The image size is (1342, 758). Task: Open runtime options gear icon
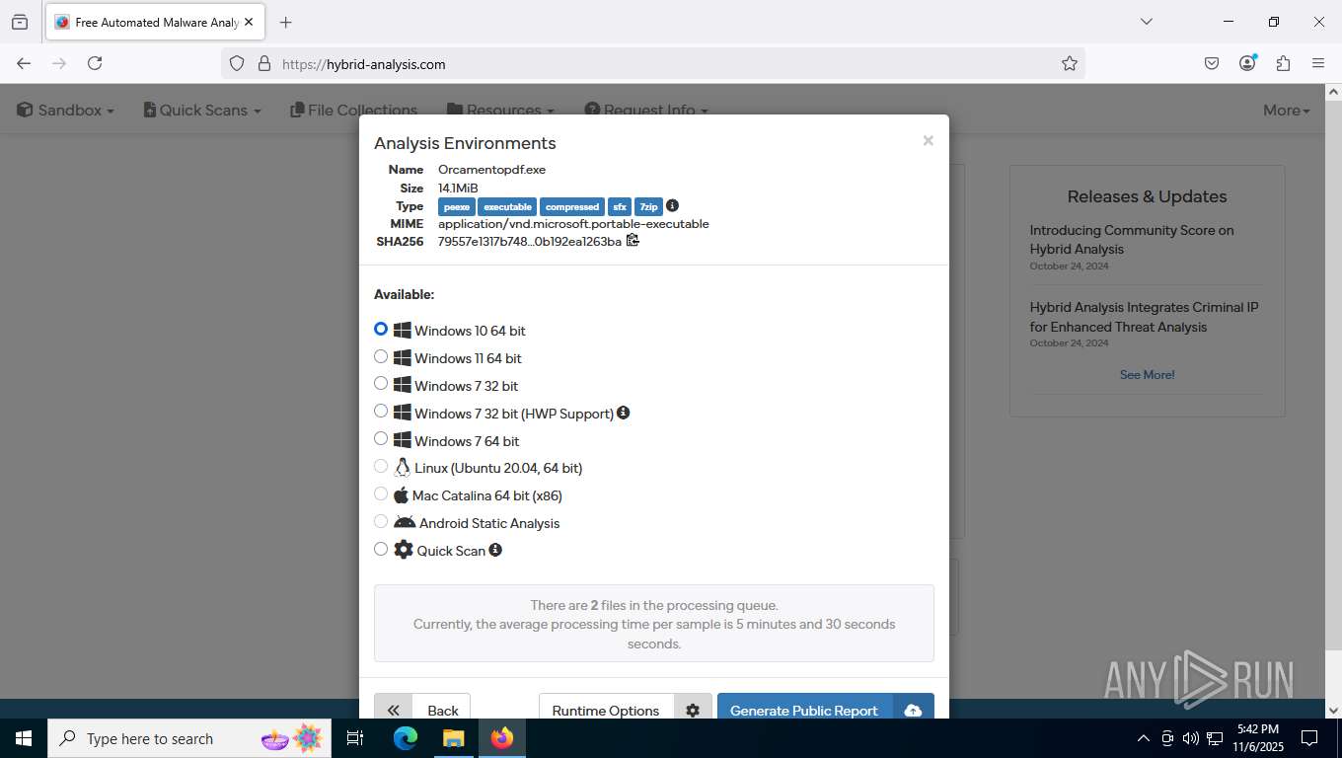(x=693, y=711)
